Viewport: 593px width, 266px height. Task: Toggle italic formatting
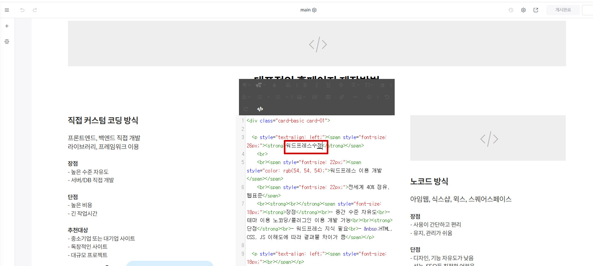[316, 85]
